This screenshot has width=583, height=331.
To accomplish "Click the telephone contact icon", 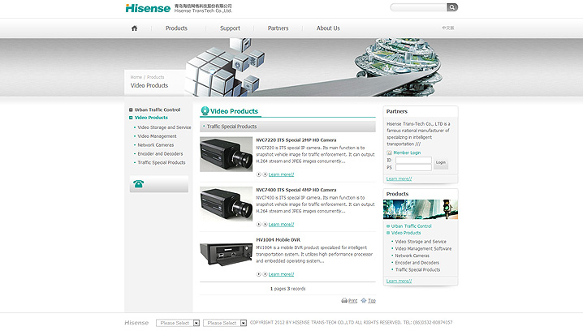I will click(x=138, y=184).
